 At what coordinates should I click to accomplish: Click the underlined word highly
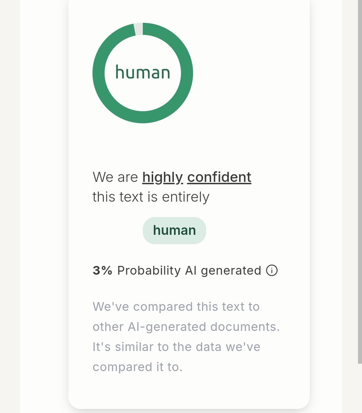click(163, 177)
